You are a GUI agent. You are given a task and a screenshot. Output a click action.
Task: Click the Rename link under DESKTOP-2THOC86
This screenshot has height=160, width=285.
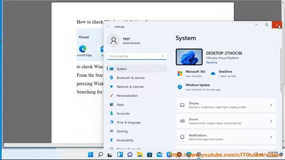click(212, 62)
